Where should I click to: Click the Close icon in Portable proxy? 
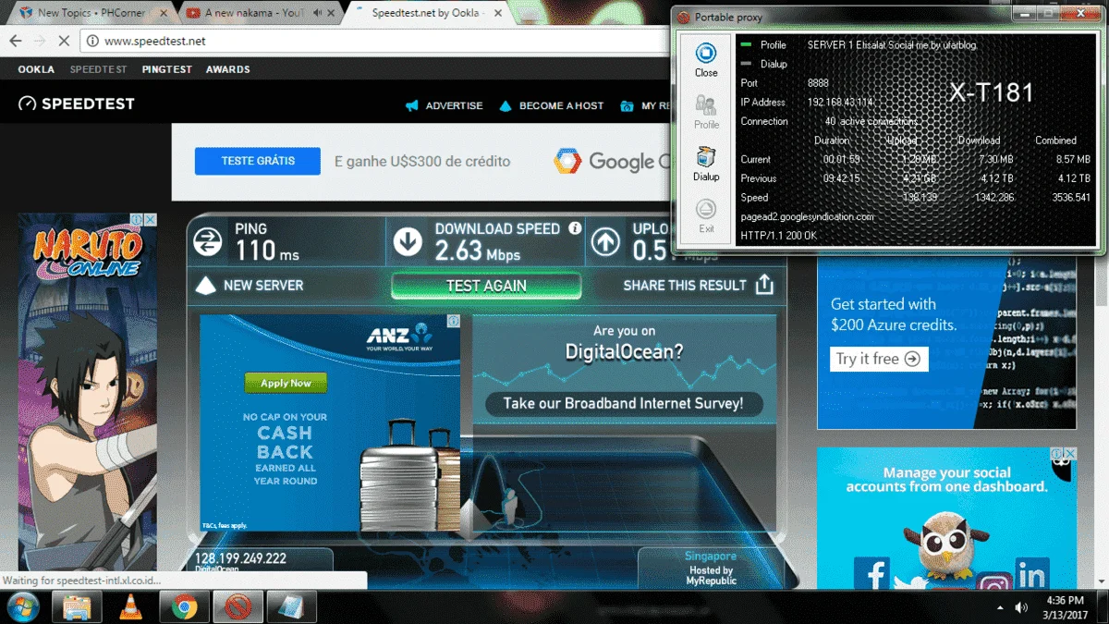pyautogui.click(x=706, y=53)
